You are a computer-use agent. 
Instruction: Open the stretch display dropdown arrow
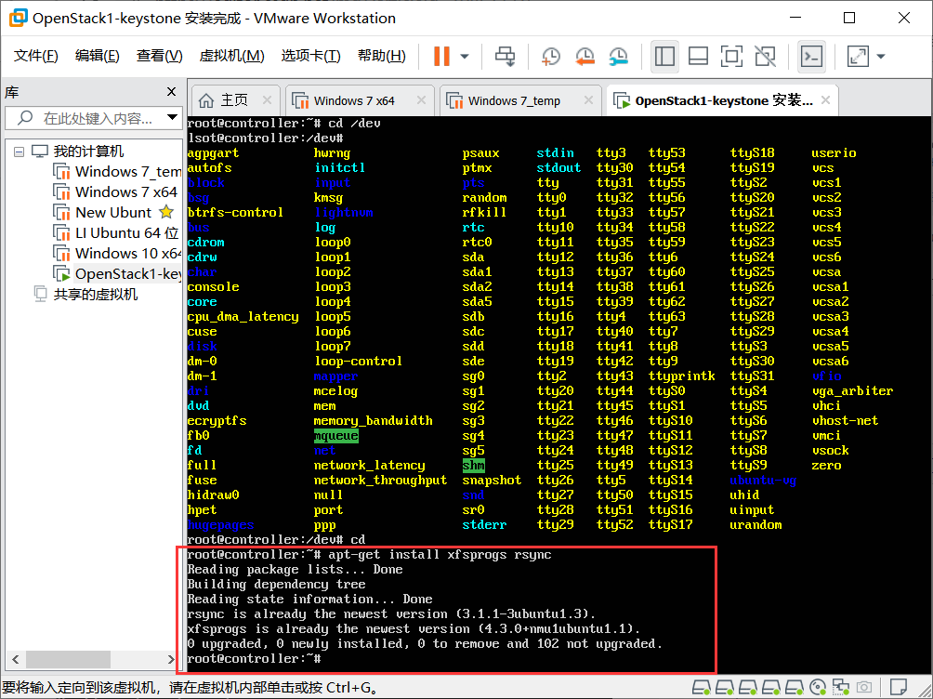point(881,57)
